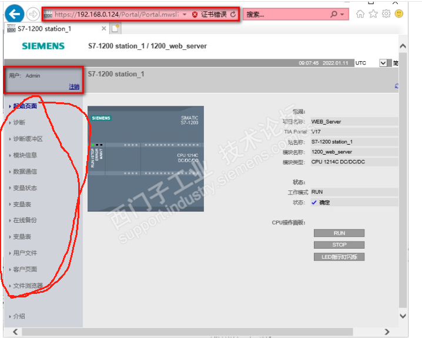Screen dimensions: 422x348
Task: Click the RUN operating mode value
Action: tap(317, 192)
